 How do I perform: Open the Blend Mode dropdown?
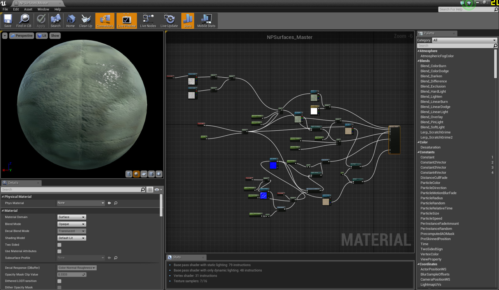pyautogui.click(x=71, y=224)
